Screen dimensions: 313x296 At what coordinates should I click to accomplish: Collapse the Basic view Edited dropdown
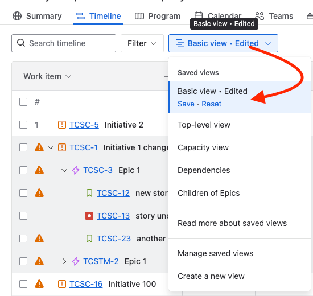223,43
